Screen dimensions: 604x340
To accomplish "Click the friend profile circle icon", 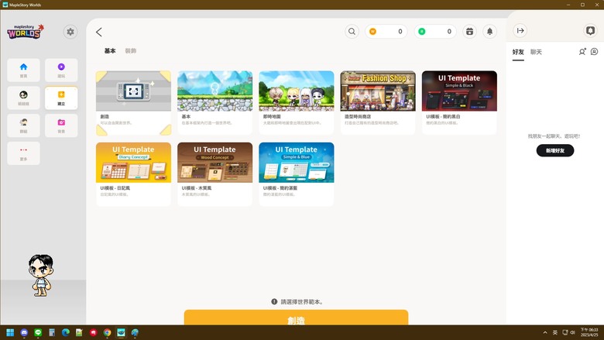I will pos(595,52).
